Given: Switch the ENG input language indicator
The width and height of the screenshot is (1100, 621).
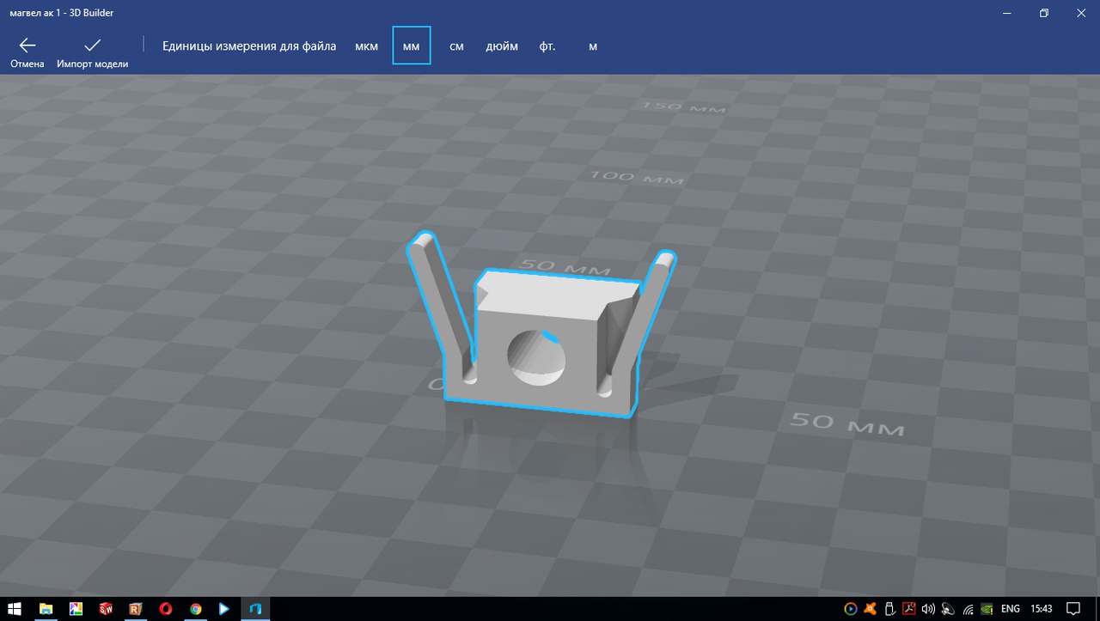Looking at the screenshot, I should (x=1011, y=609).
